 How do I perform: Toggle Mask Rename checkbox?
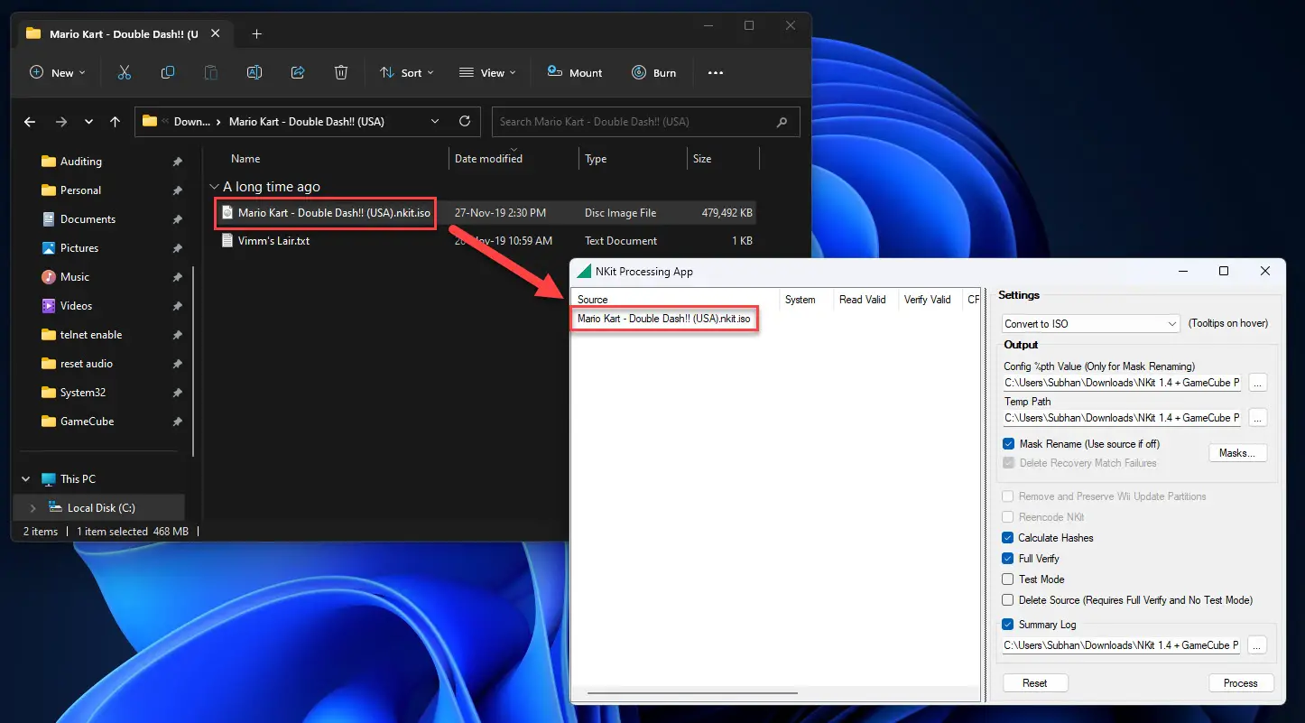[x=1009, y=444]
